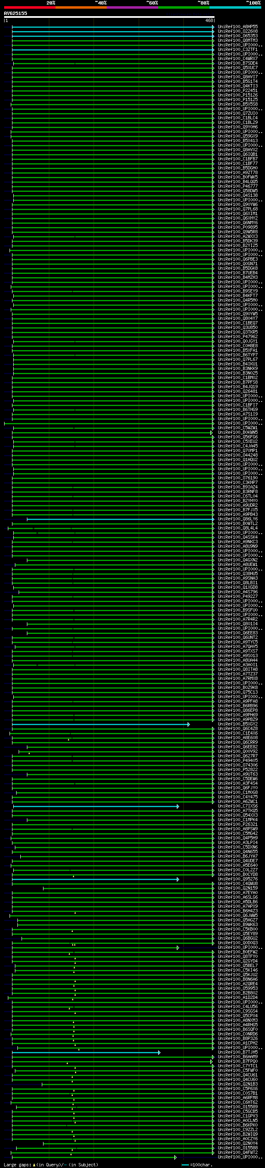Select hit label UniRef100_O59953
This screenshot has width=265, height=1168.
pyautogui.click(x=238, y=989)
